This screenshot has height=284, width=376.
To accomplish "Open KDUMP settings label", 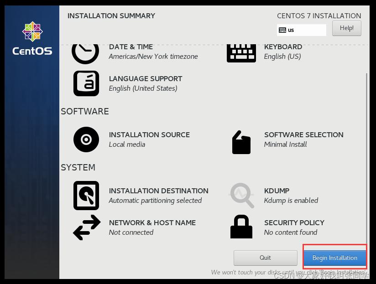I will pos(277,191).
